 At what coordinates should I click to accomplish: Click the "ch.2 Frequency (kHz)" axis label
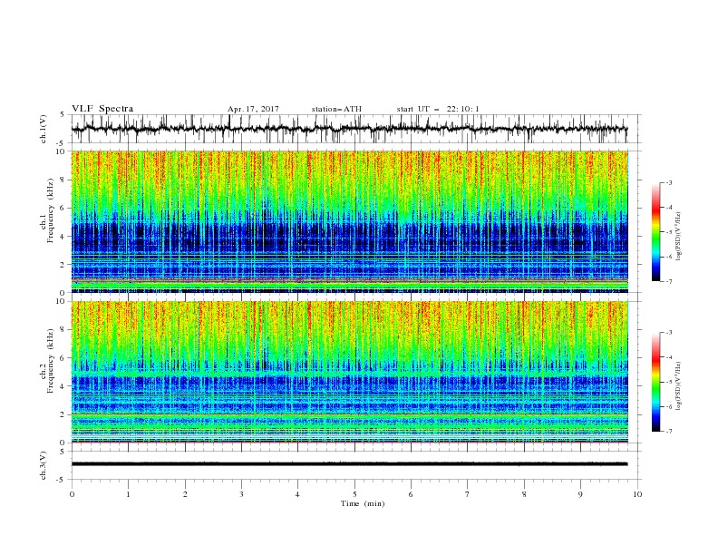tap(47, 360)
